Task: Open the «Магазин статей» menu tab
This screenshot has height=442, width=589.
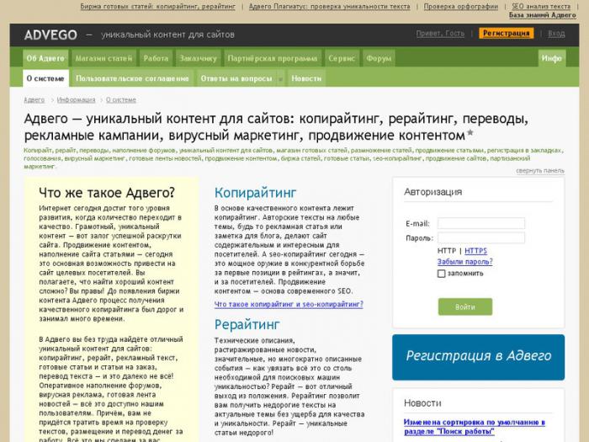Action: tap(103, 59)
